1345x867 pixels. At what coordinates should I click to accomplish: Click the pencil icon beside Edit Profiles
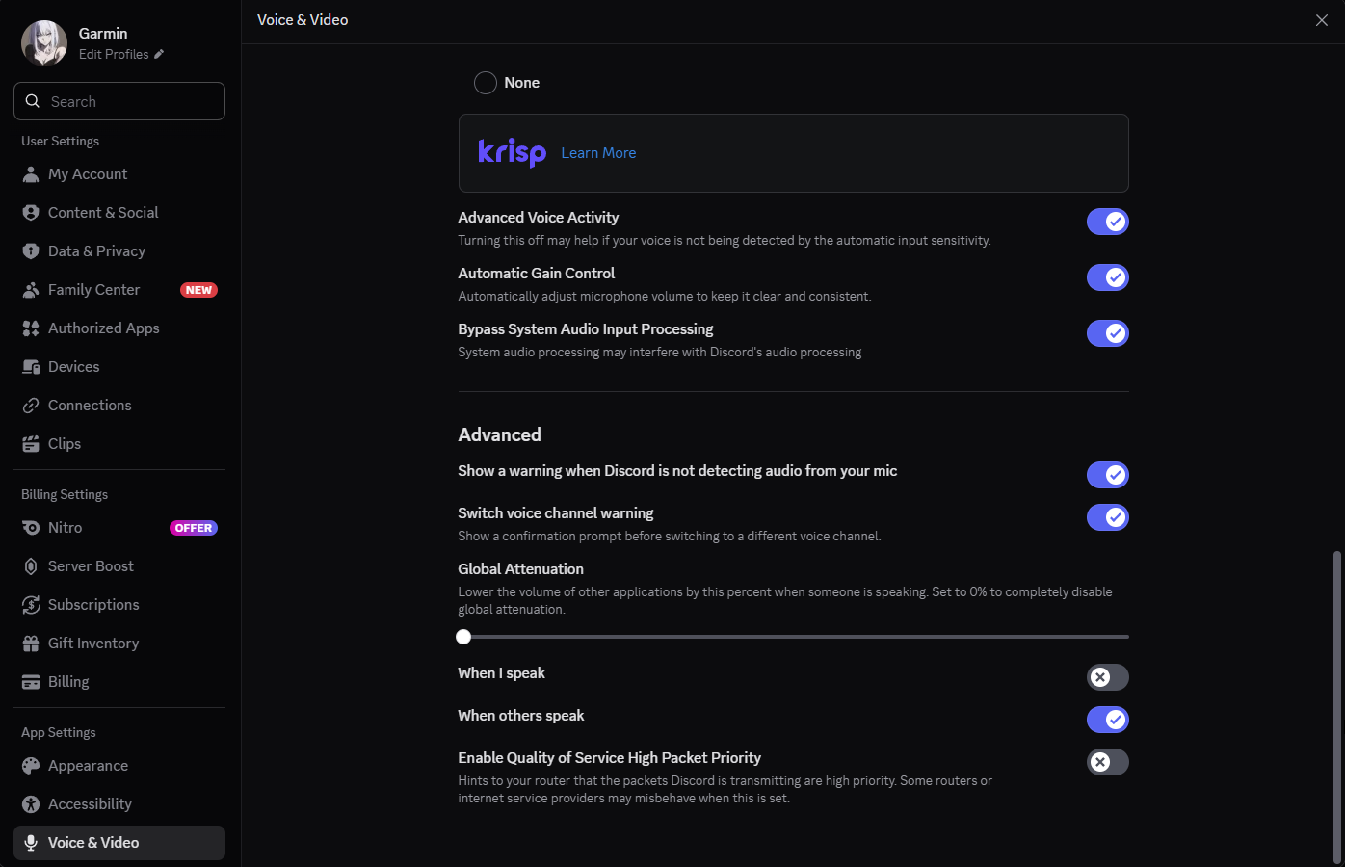pyautogui.click(x=159, y=54)
